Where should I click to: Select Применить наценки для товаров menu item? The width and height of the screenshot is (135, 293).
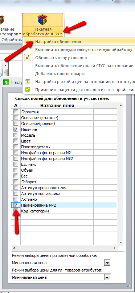(85, 90)
